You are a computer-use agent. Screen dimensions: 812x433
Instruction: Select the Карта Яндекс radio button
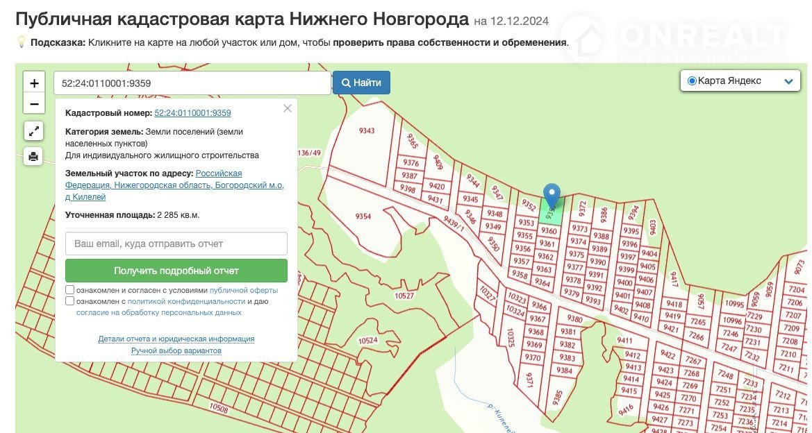692,81
